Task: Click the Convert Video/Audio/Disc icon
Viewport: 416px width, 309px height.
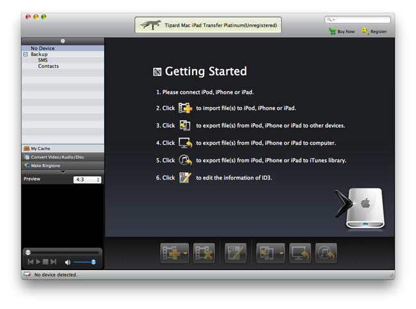Action: pyautogui.click(x=27, y=157)
